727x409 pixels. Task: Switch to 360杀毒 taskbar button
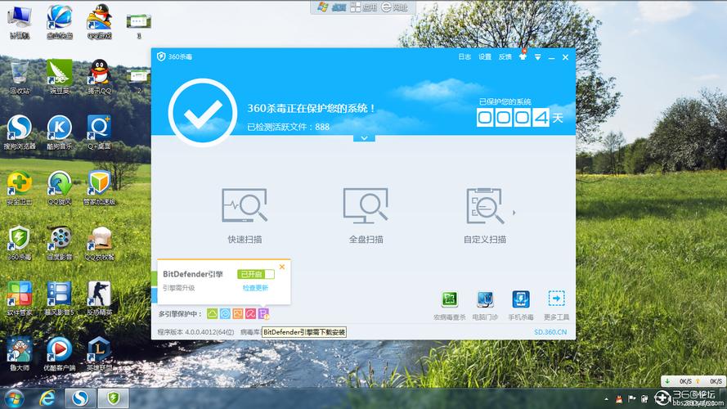(x=114, y=398)
